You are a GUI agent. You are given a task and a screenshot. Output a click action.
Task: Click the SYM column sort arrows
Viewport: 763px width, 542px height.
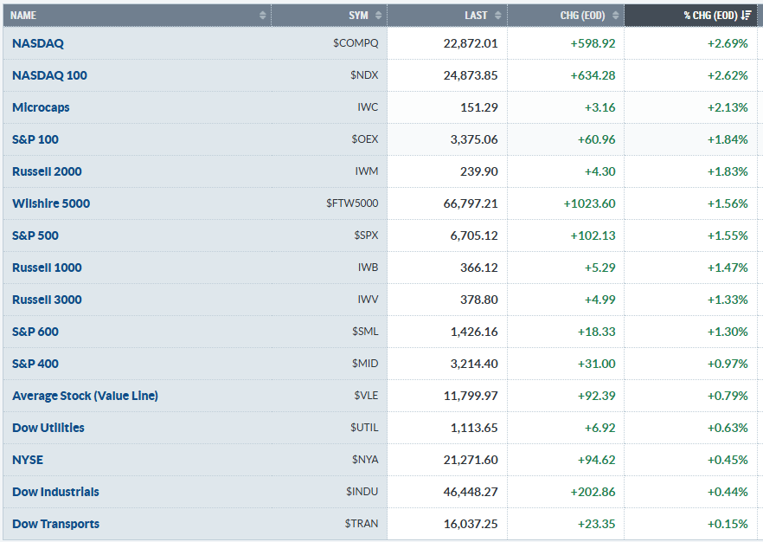pyautogui.click(x=378, y=15)
